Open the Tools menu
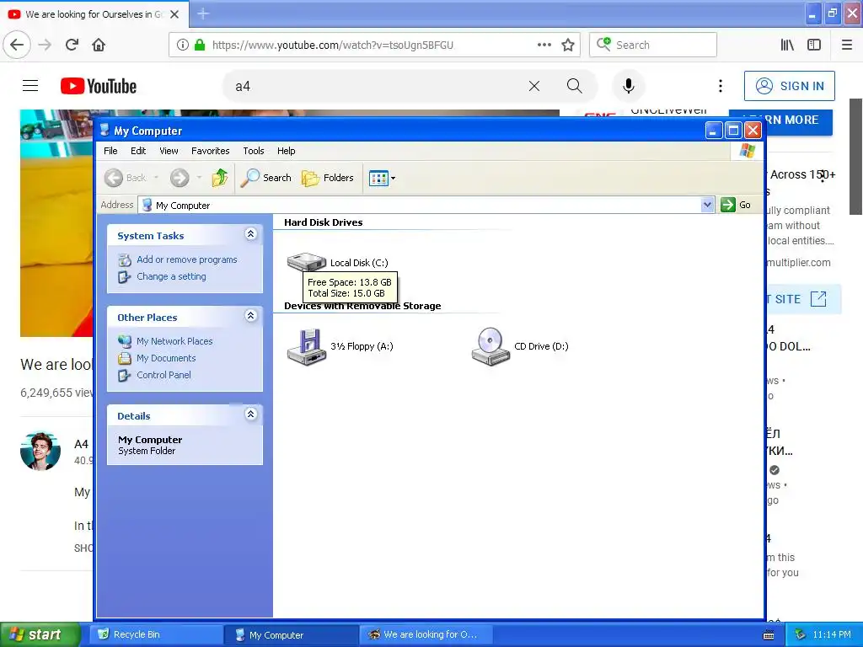Image resolution: width=863 pixels, height=647 pixels. [x=253, y=151]
